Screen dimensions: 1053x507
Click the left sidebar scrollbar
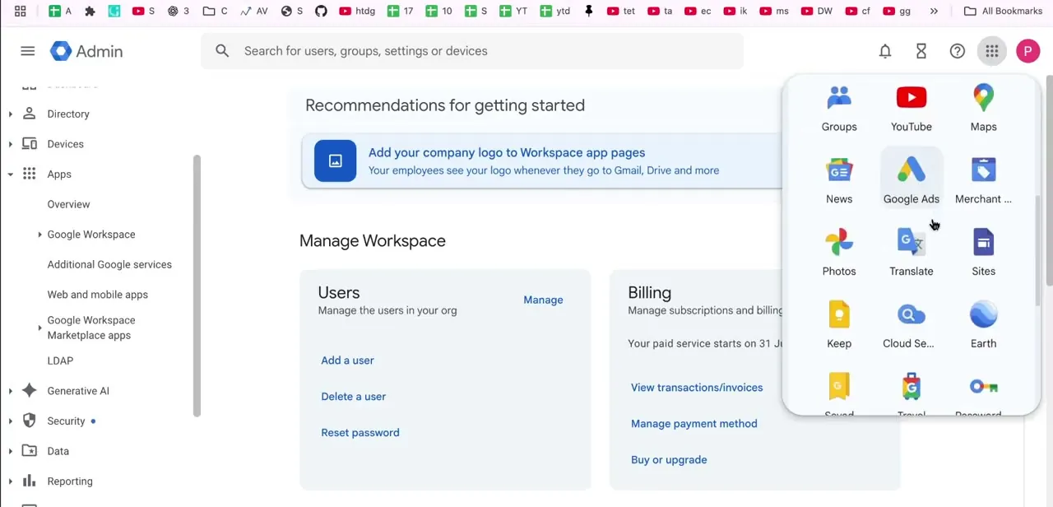click(x=197, y=286)
